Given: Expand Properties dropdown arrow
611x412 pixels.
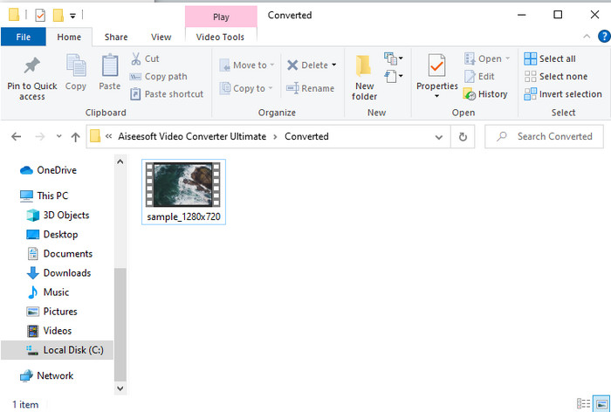Looking at the screenshot, I should point(436,96).
